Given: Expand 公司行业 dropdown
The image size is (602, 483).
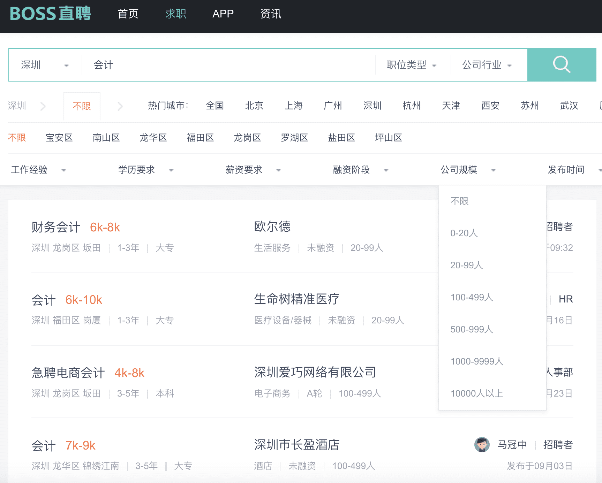Looking at the screenshot, I should click(x=487, y=65).
